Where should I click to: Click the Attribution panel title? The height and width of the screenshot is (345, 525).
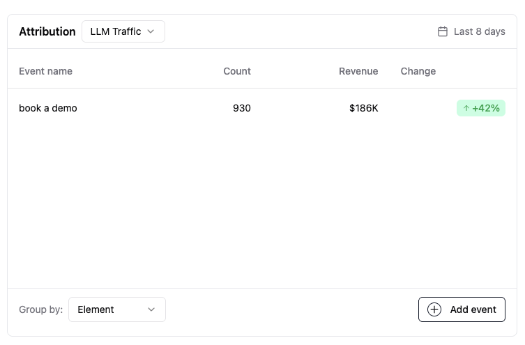(47, 31)
